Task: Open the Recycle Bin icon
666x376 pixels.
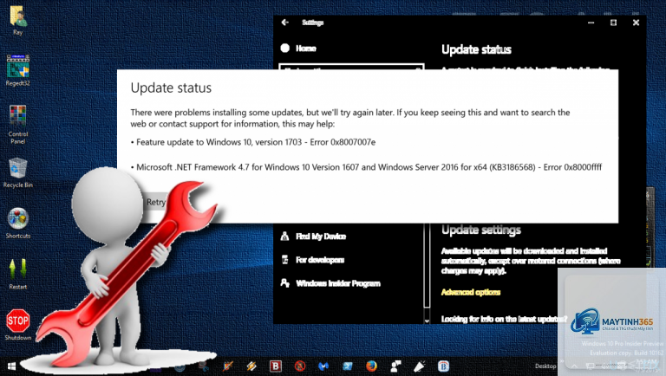Action: [17, 172]
